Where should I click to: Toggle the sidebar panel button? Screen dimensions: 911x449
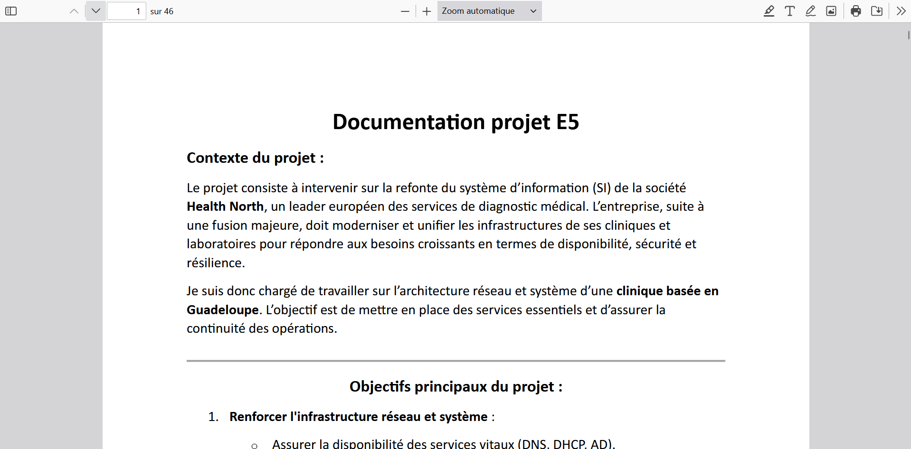pos(11,11)
